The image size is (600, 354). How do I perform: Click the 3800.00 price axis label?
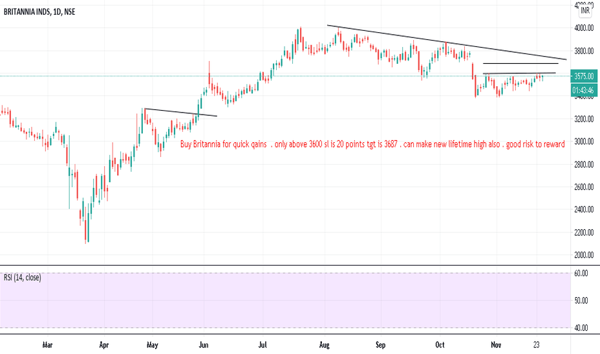(x=584, y=51)
